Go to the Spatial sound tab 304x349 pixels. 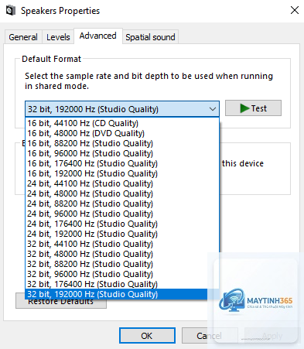(150, 37)
